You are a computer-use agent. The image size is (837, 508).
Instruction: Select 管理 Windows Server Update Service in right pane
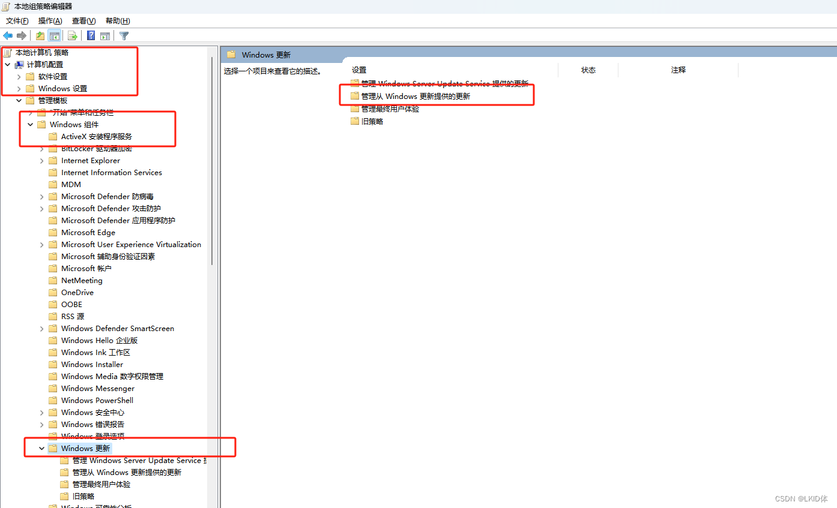(444, 83)
